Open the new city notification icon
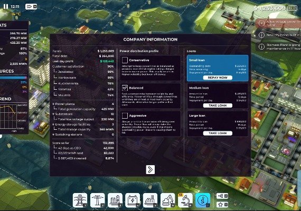The image size is (301, 211). pyautogui.click(x=261, y=35)
